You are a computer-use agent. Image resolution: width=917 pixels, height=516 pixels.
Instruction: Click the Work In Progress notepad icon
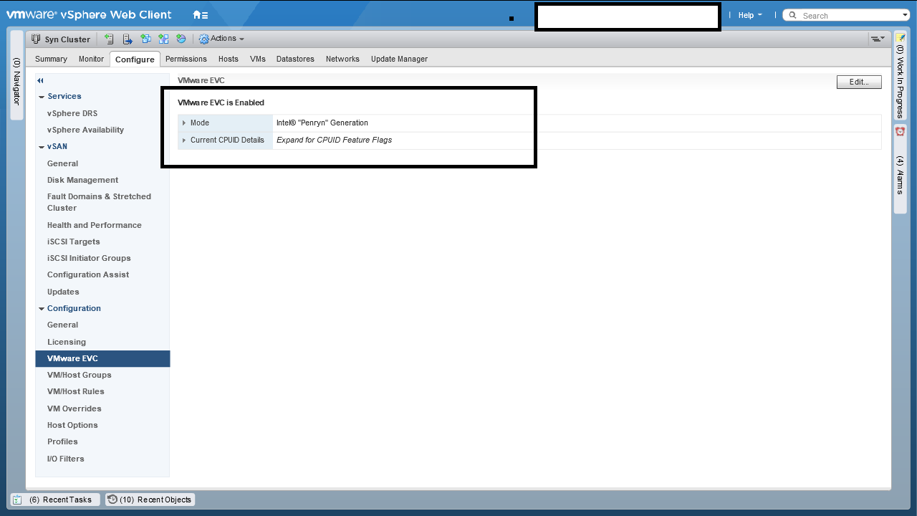coord(901,38)
